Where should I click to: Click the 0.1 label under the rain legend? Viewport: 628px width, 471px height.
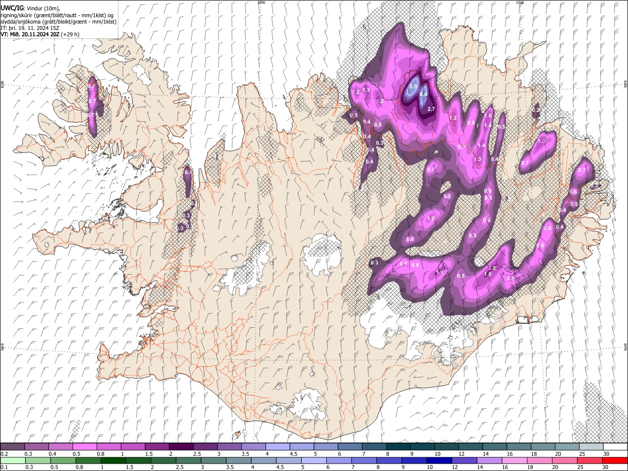coord(3,467)
